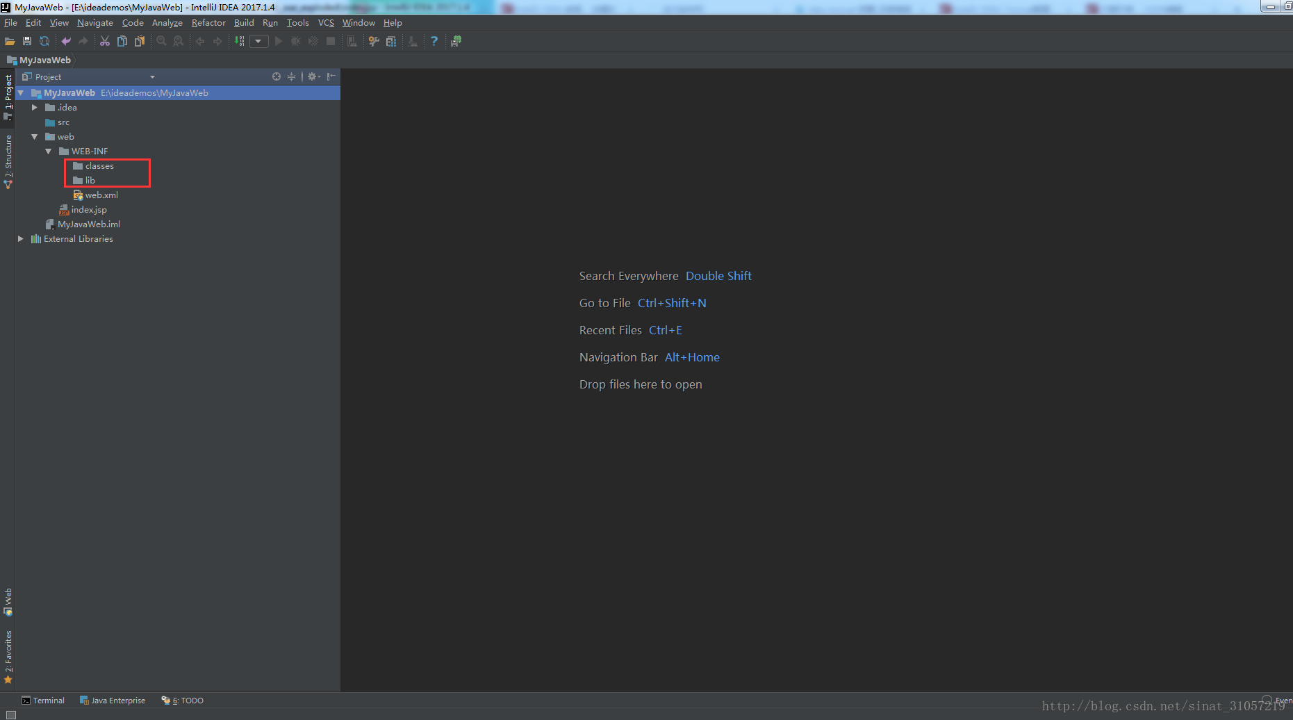This screenshot has height=720, width=1293.
Task: Open the Edit menu
Action: pos(33,23)
